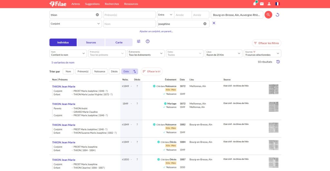Open the Sources filter dropdown
The width and height of the screenshot is (330, 171).
click(x=262, y=53)
